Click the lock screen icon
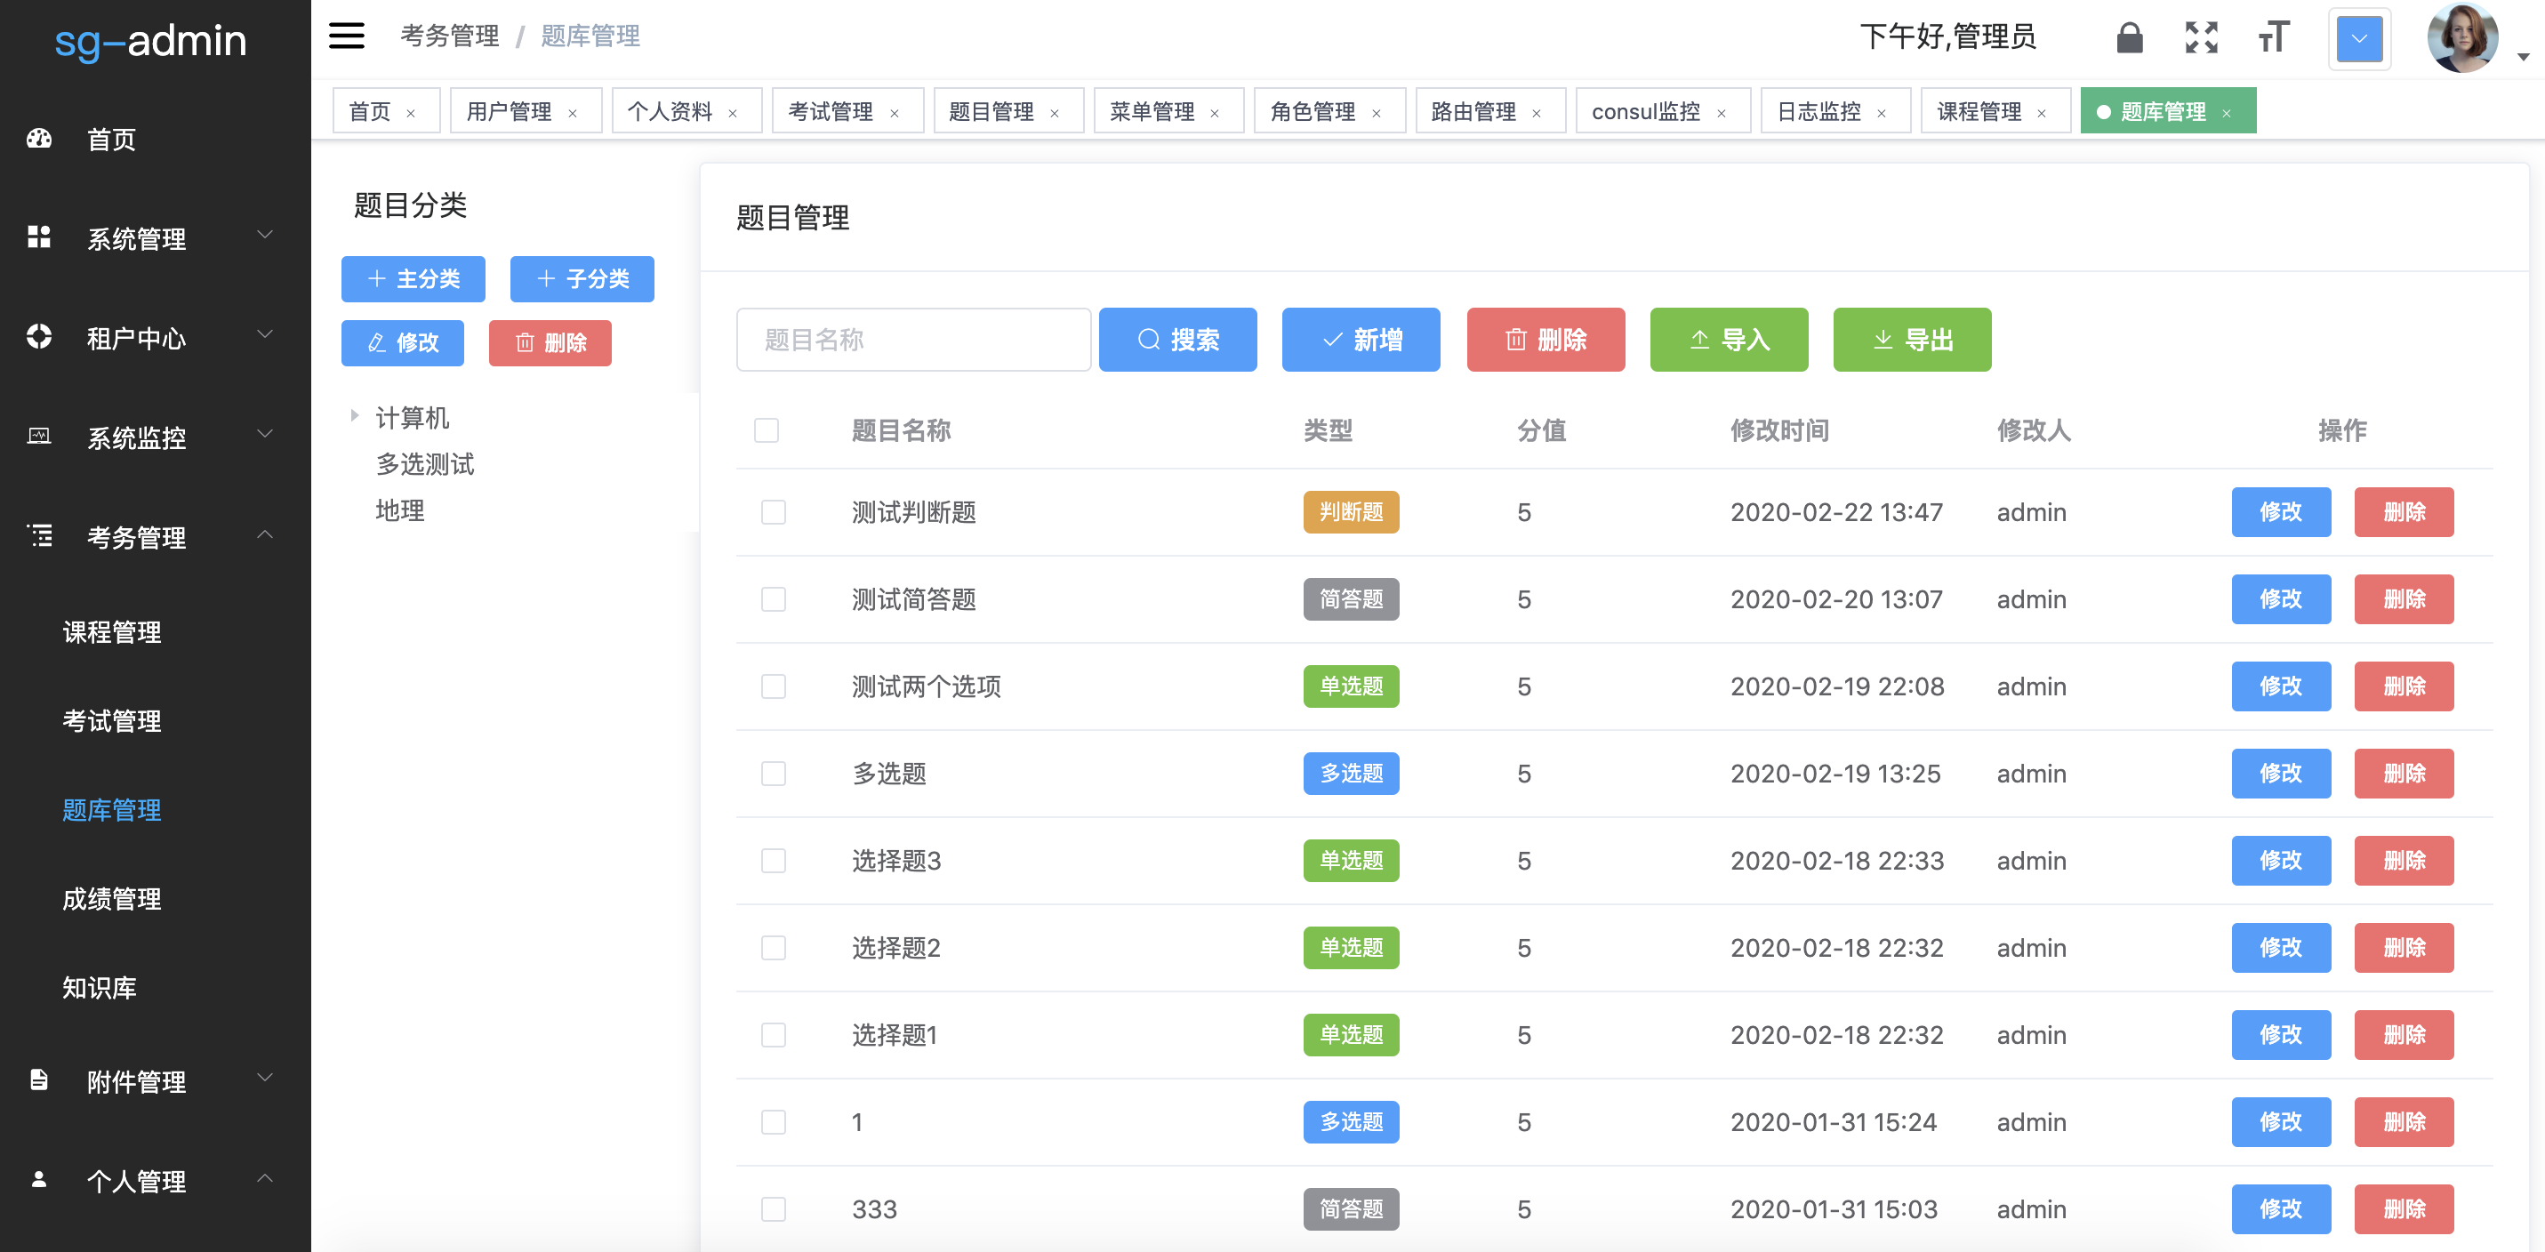 point(2129,38)
